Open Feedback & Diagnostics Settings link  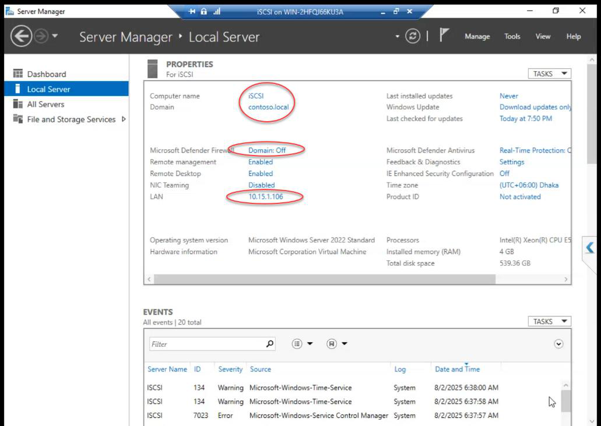(512, 161)
